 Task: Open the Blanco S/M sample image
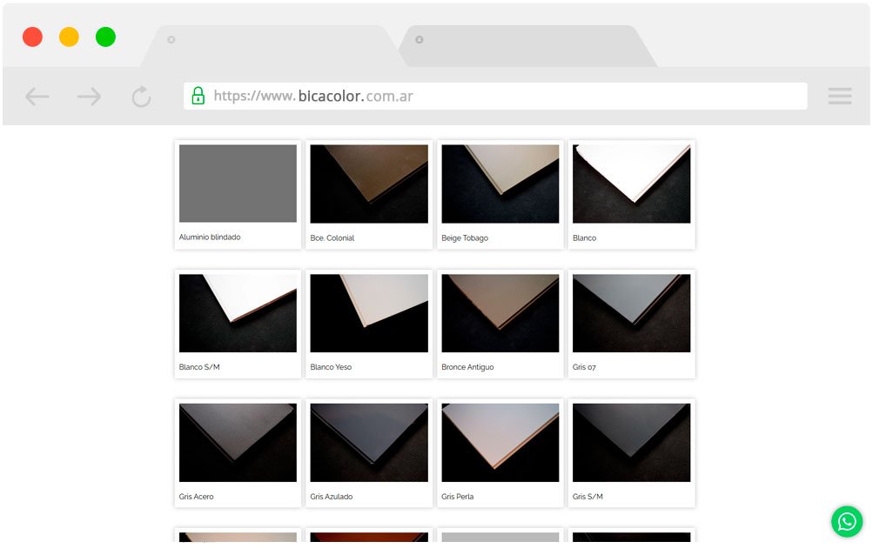tap(238, 313)
